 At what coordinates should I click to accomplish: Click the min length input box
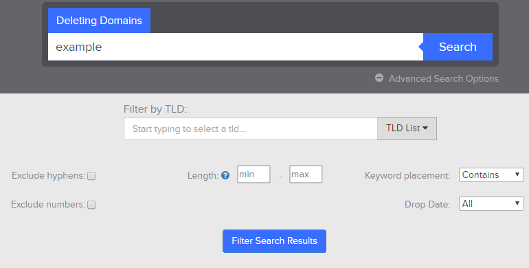254,174
